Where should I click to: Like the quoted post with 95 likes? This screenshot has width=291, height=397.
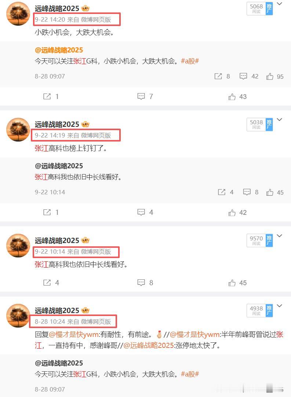coord(275,77)
